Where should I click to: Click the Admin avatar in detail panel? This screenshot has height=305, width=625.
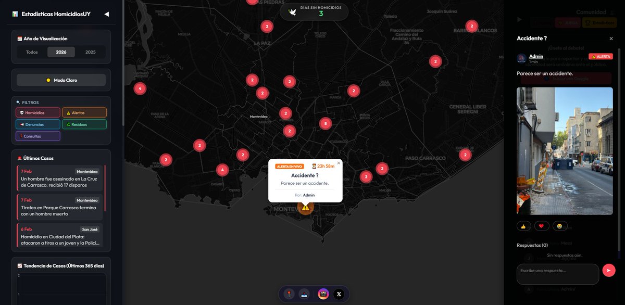pos(521,59)
